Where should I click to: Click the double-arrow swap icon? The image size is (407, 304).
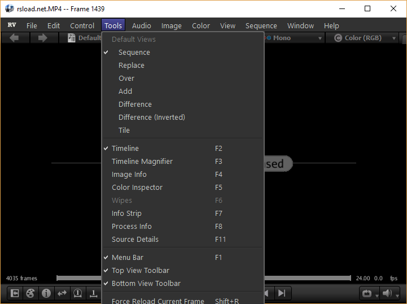pos(62,294)
